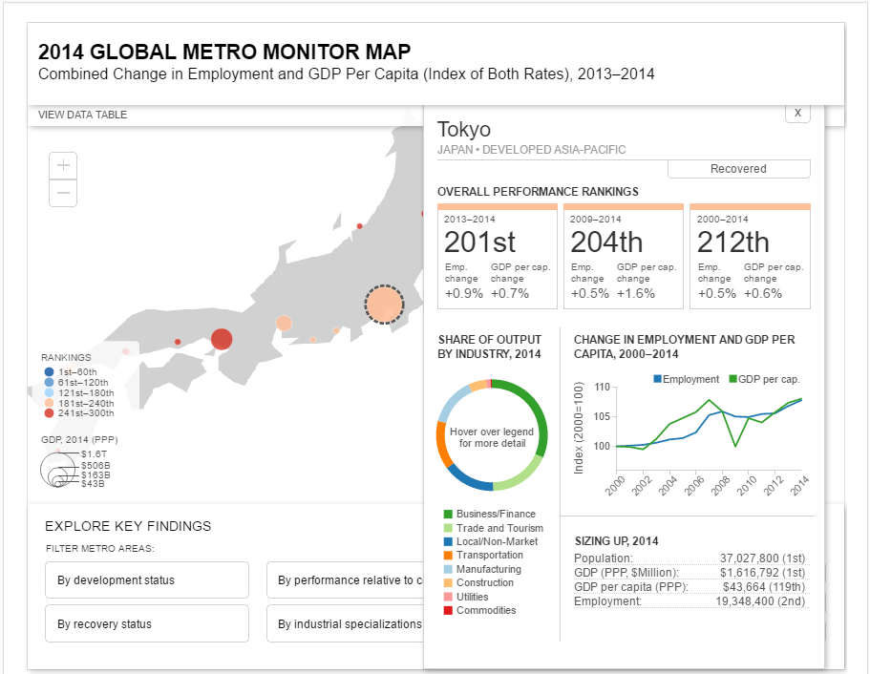Toggle GDP per cap. series in legend
This screenshot has height=674, width=870.
point(764,379)
